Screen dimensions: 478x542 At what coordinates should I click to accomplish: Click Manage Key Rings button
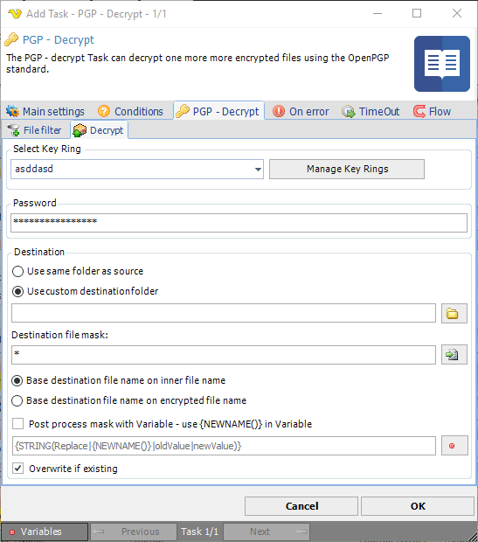click(347, 169)
